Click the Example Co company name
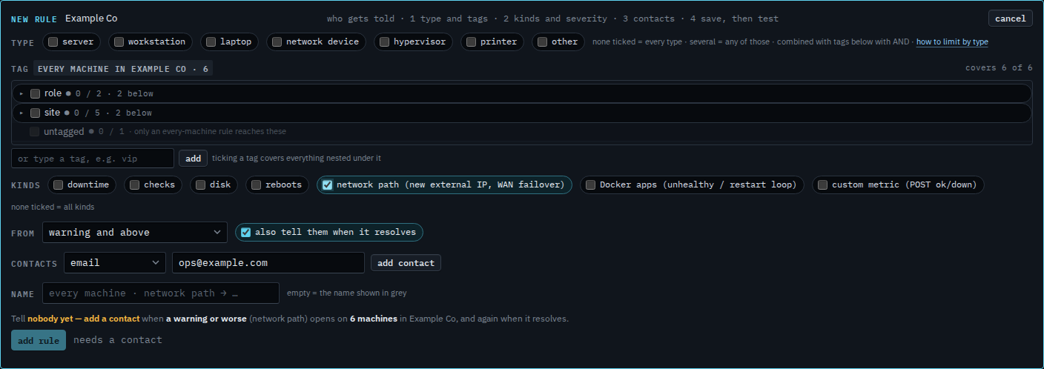 [91, 19]
